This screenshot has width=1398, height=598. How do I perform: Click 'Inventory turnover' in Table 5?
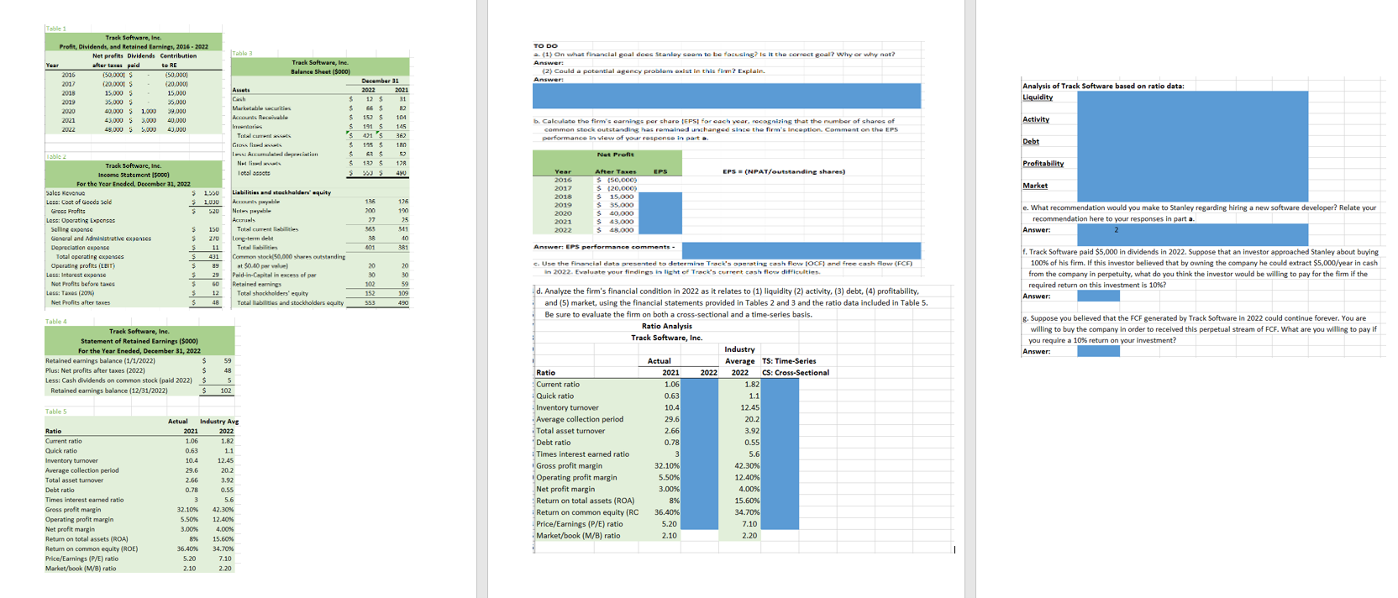71,460
